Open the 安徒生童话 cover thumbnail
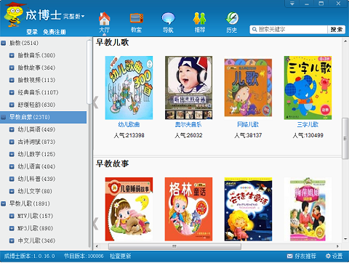 (248, 209)
